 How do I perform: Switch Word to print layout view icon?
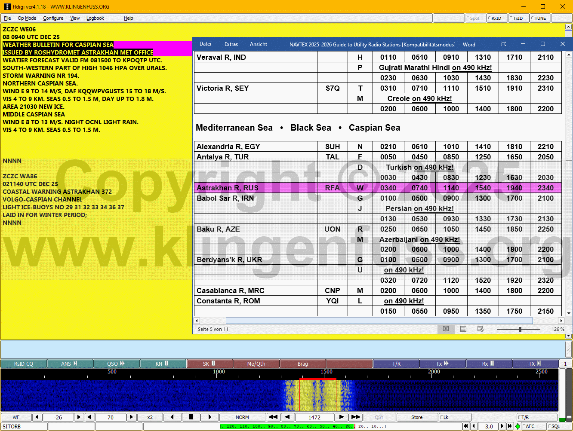point(463,329)
